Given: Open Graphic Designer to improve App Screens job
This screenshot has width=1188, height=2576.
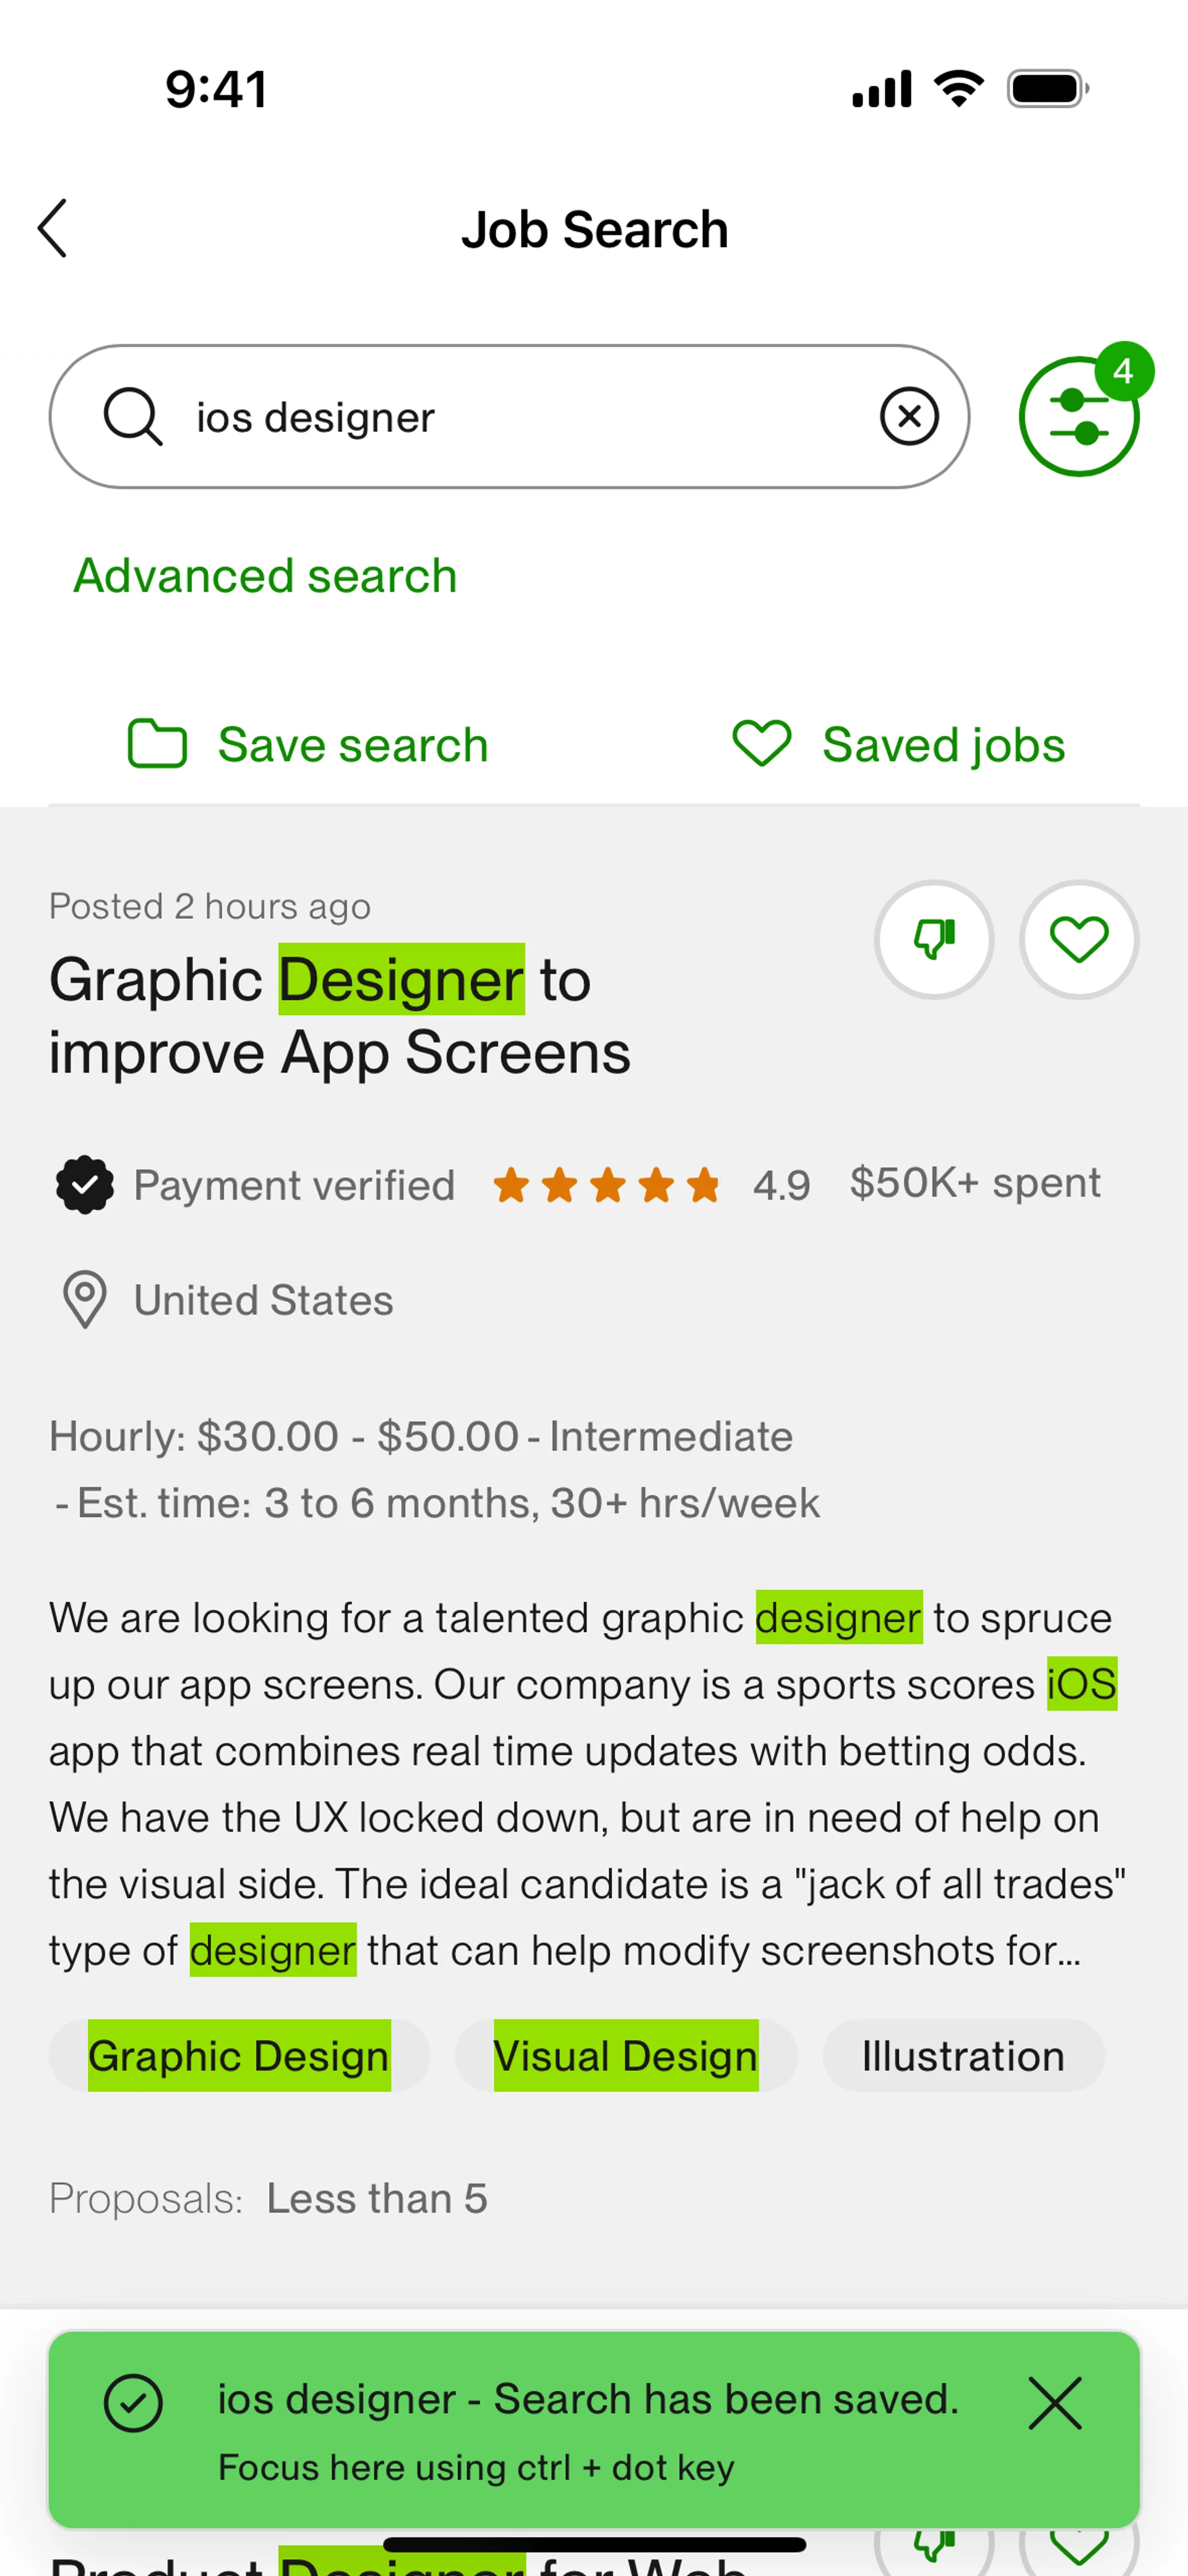Looking at the screenshot, I should tap(340, 1015).
